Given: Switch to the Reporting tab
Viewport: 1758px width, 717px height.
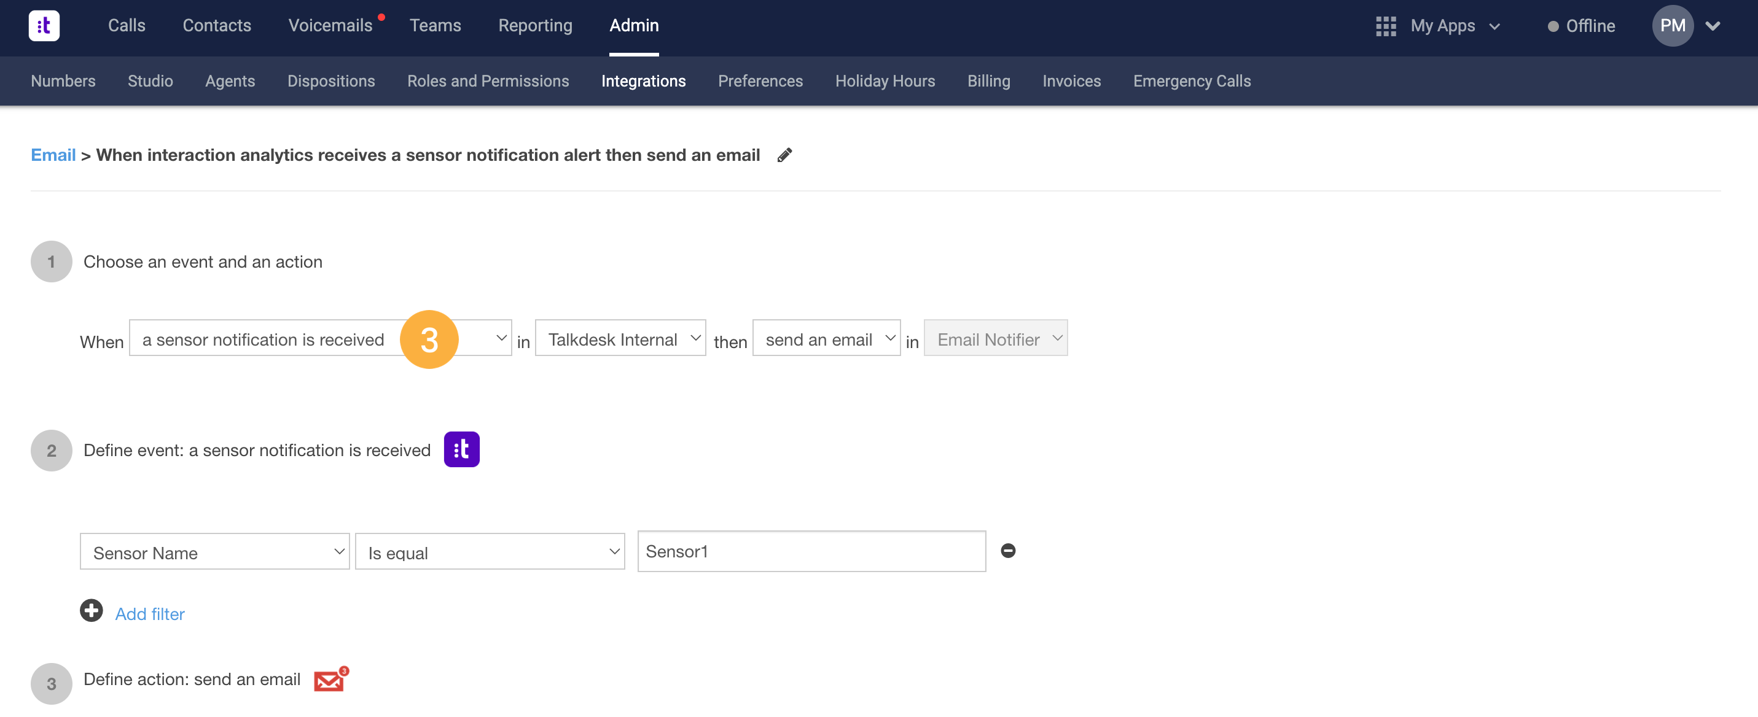Looking at the screenshot, I should tap(535, 25).
